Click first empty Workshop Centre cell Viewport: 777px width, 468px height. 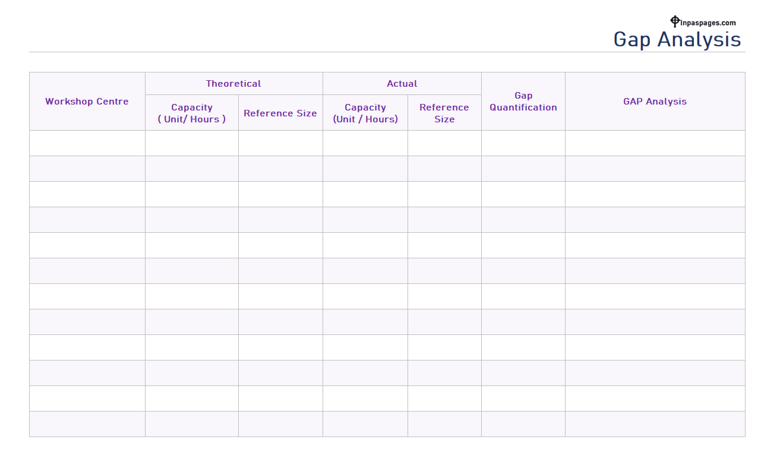87,143
